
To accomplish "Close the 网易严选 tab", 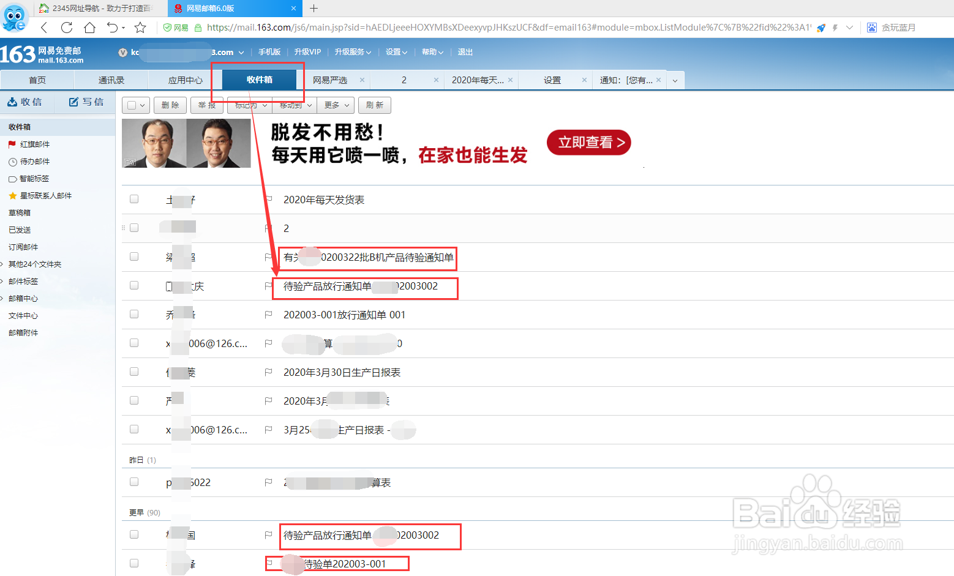I will [x=362, y=80].
